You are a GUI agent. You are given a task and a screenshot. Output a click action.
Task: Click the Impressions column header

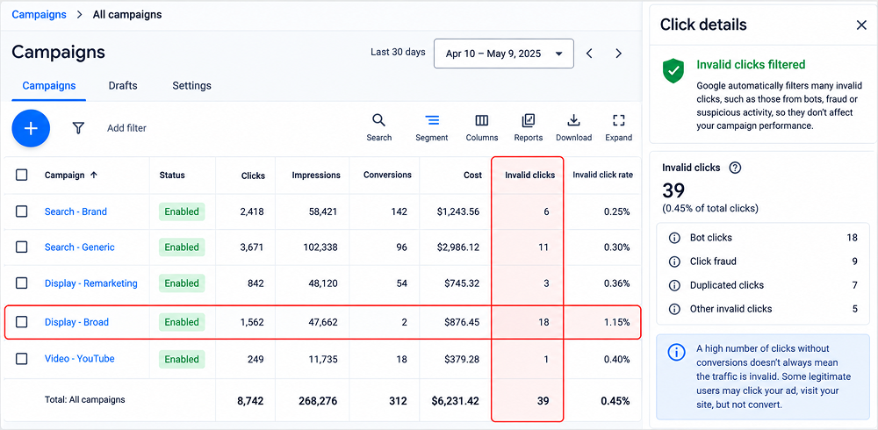pos(316,176)
